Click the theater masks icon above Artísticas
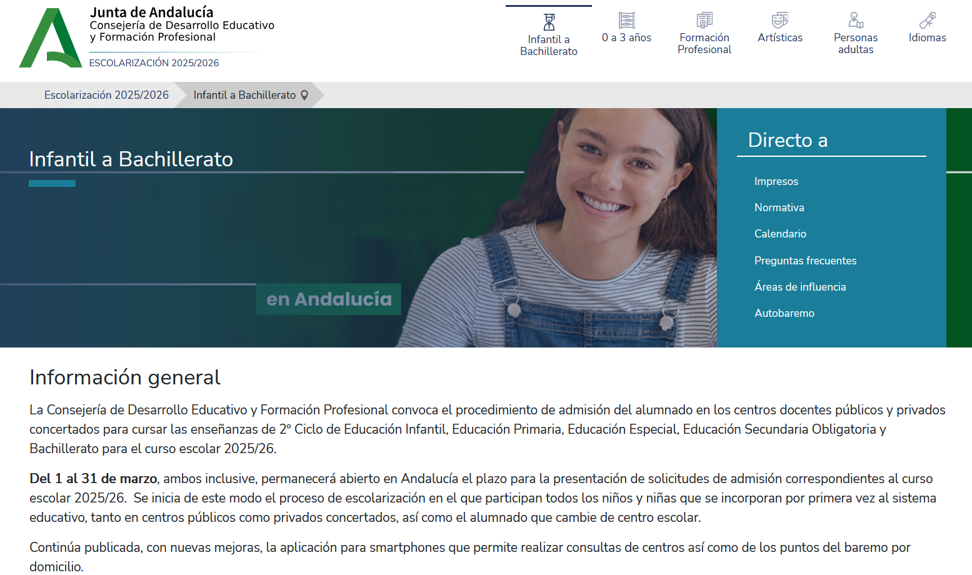972x575 pixels. (780, 20)
